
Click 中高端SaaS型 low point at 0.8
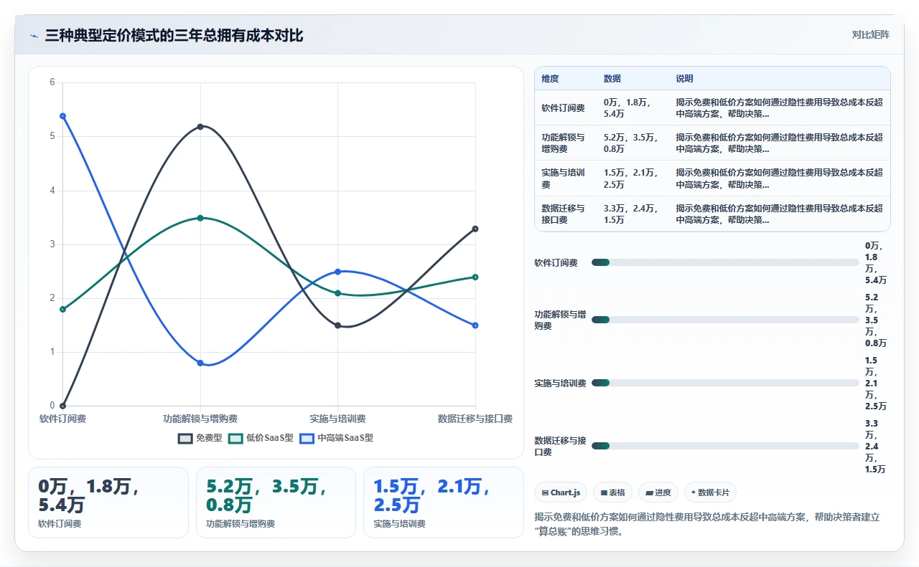click(x=200, y=363)
